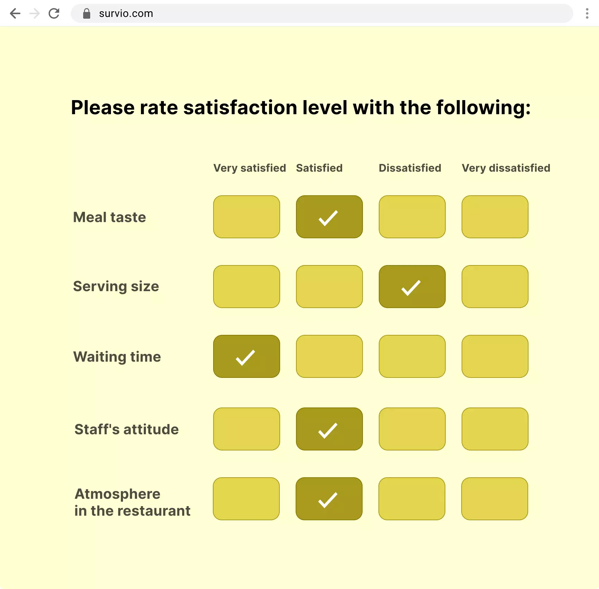The image size is (599, 589).
Task: Choose Satisfied for Serving size
Action: pyautogui.click(x=329, y=287)
